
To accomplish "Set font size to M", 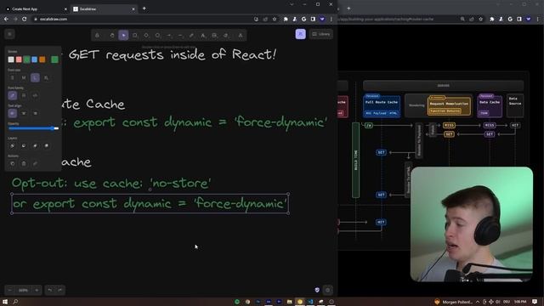I will click(24, 77).
